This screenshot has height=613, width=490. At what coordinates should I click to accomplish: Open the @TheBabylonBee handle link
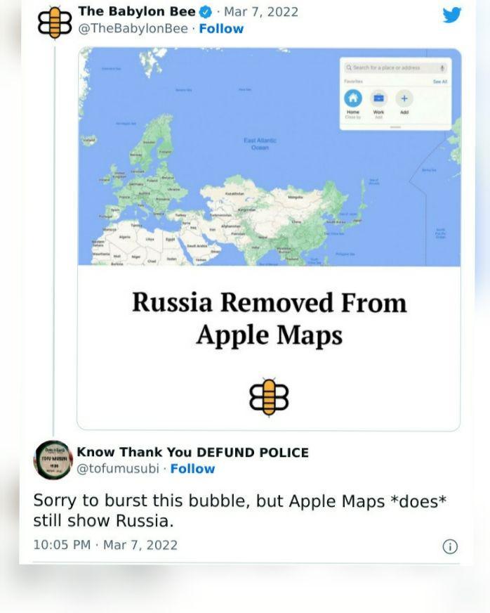click(133, 29)
